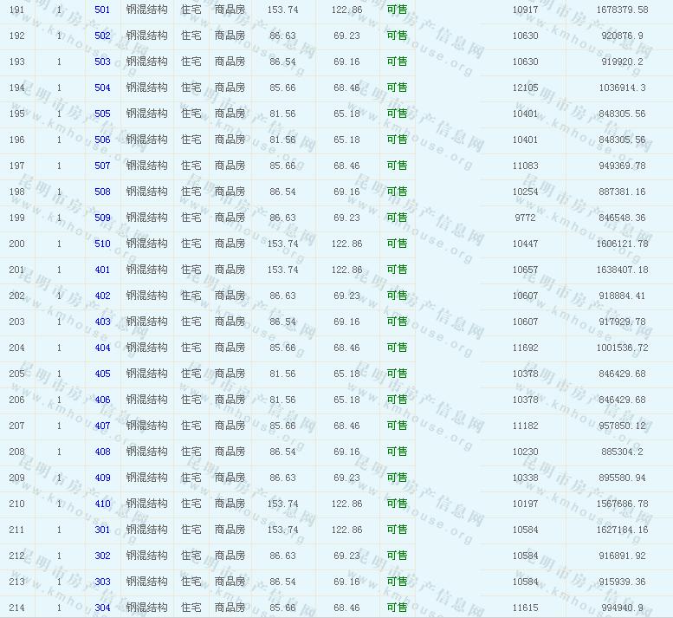673x618 pixels.
Task: Open room 302 link
Action: point(102,556)
